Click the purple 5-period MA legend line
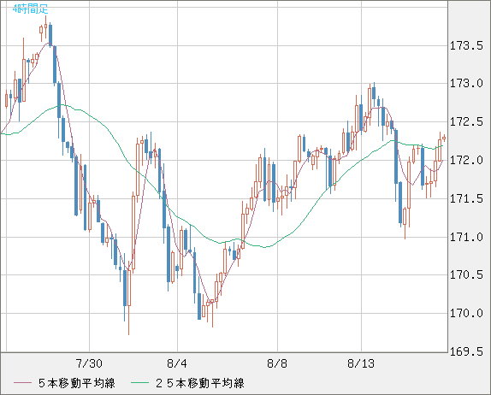Viewport: 491px width, 395px height. (x=22, y=383)
